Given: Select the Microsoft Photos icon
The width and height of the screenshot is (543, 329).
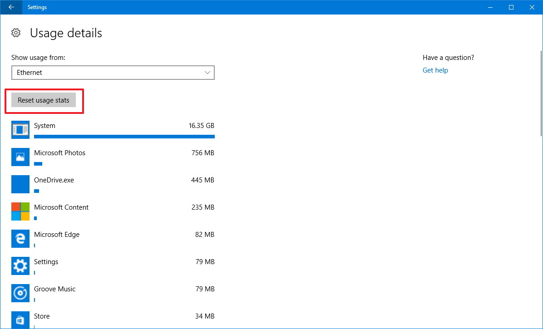Looking at the screenshot, I should click(20, 157).
